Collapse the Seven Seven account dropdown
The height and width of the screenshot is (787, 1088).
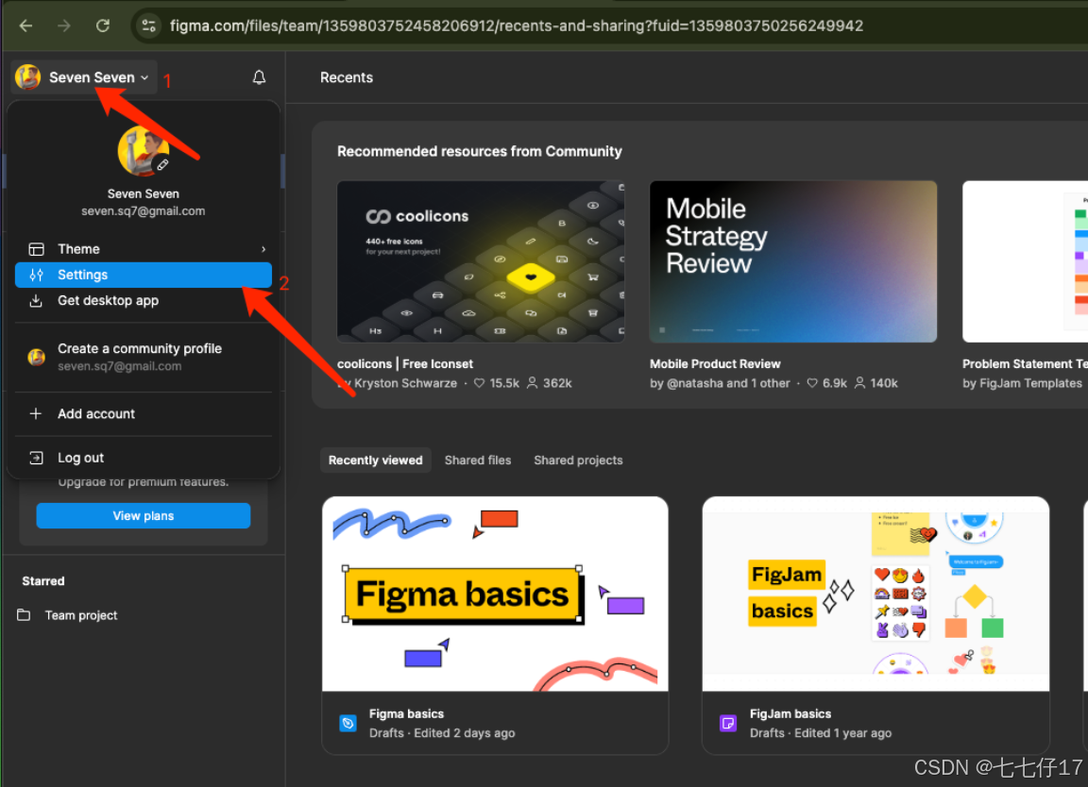83,77
